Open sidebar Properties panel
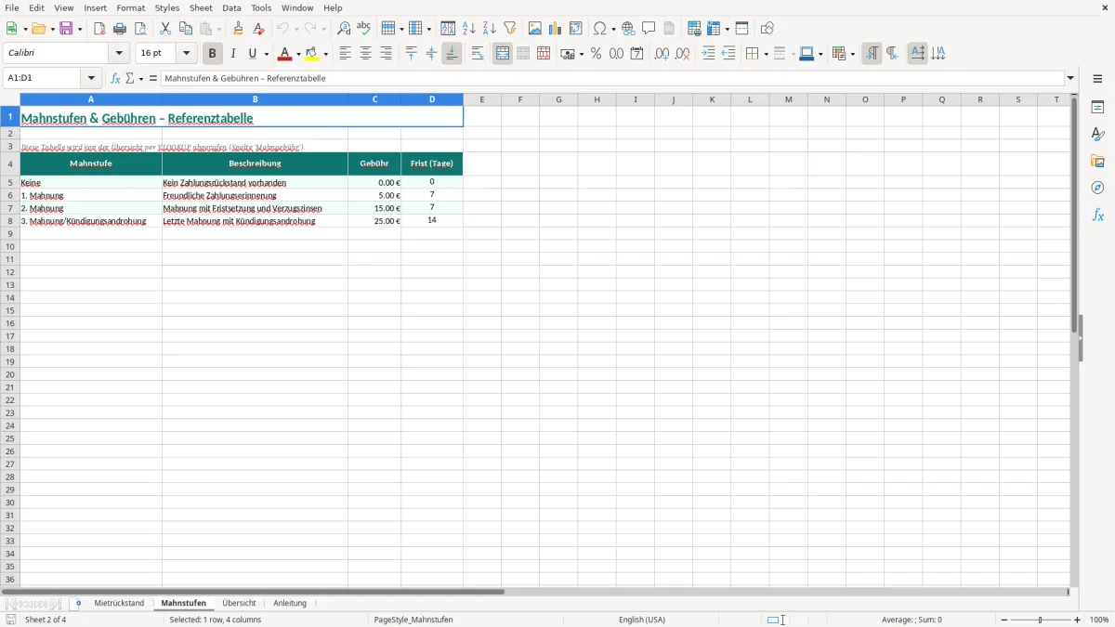The image size is (1115, 627). click(x=1097, y=107)
